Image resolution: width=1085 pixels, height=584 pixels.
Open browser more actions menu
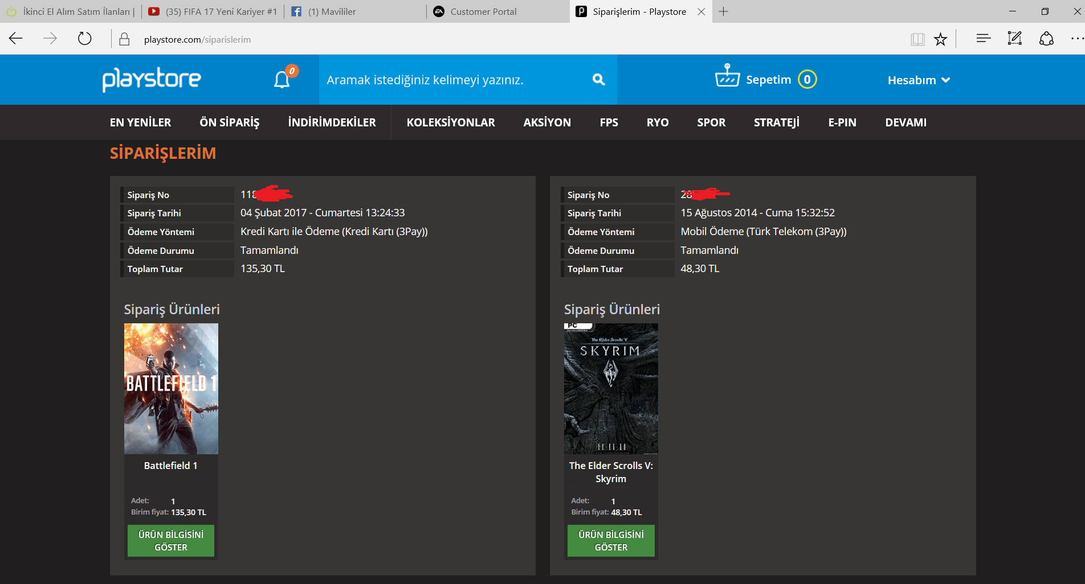pyautogui.click(x=1077, y=39)
